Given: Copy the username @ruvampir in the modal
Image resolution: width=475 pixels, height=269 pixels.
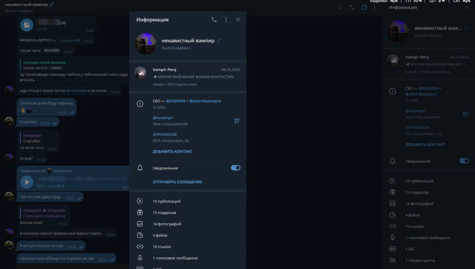Looking at the screenshot, I should point(163,118).
